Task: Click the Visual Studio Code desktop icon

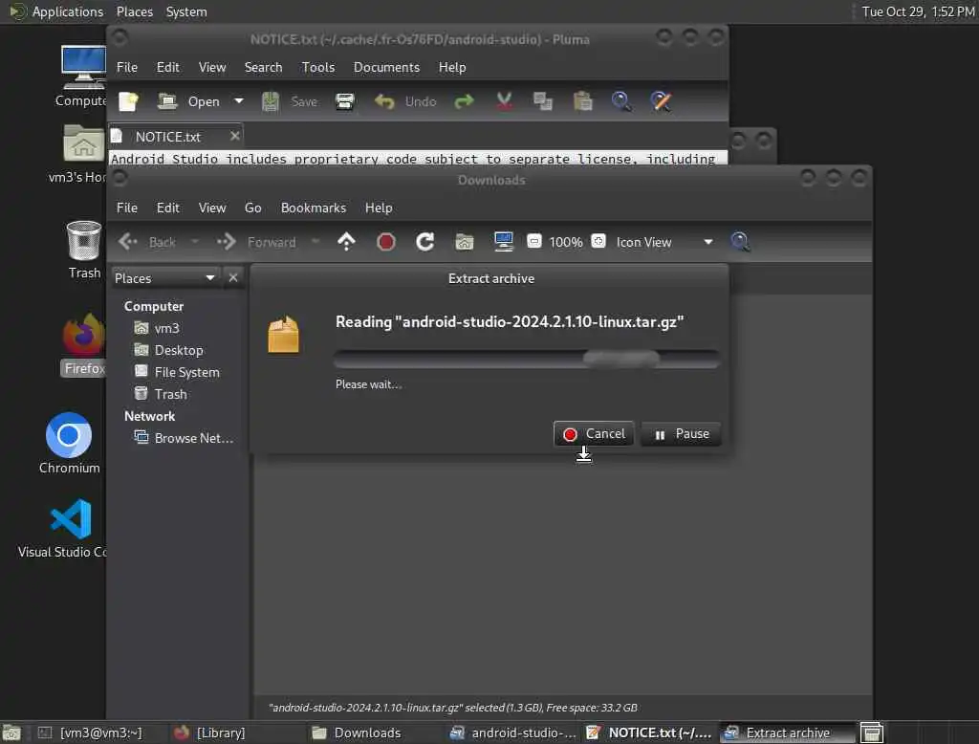Action: pyautogui.click(x=64, y=528)
